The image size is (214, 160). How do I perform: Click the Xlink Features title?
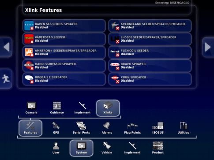[x=43, y=10]
